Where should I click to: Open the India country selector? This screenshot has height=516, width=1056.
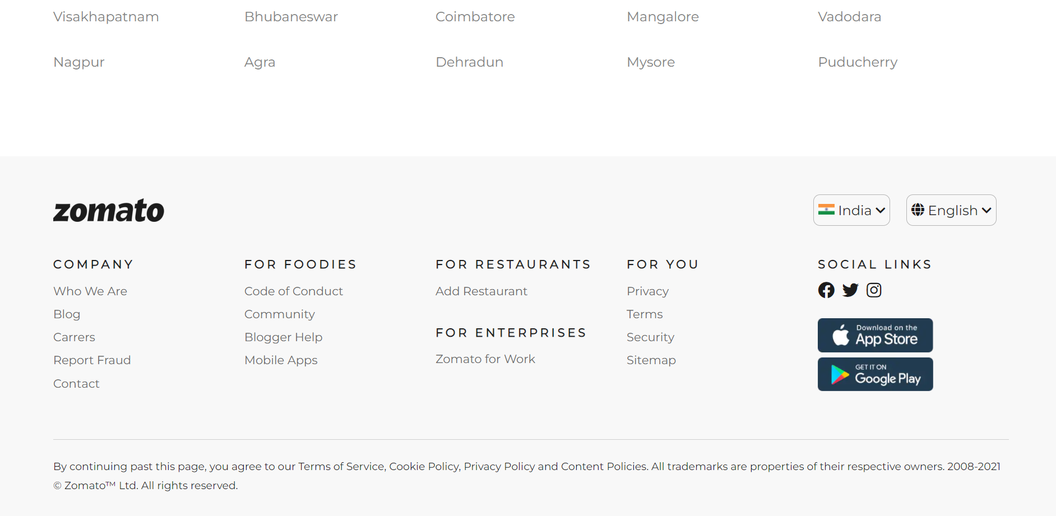(851, 210)
